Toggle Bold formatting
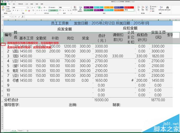The height and width of the screenshot is (133, 180). 13,10
